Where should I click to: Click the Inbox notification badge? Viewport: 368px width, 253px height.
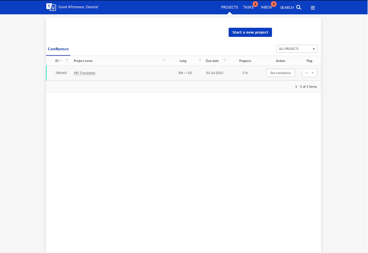point(274,4)
